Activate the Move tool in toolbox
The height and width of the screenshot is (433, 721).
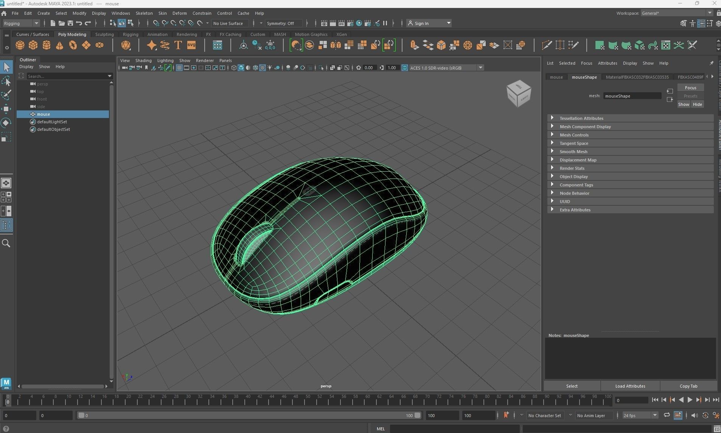(x=6, y=109)
